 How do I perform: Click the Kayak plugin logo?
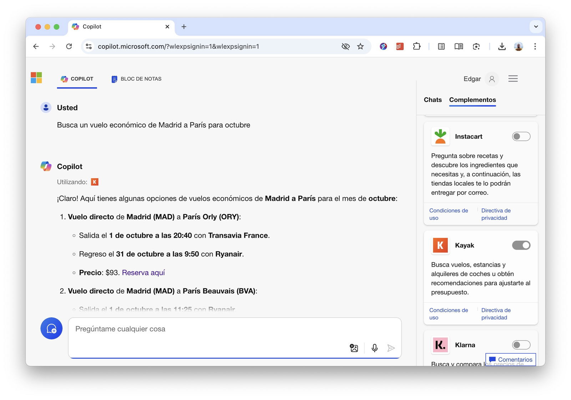click(440, 245)
